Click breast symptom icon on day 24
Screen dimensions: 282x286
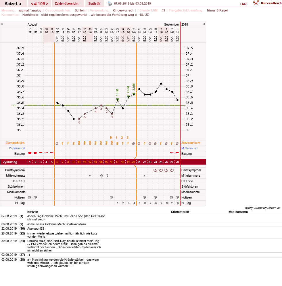(x=155, y=170)
